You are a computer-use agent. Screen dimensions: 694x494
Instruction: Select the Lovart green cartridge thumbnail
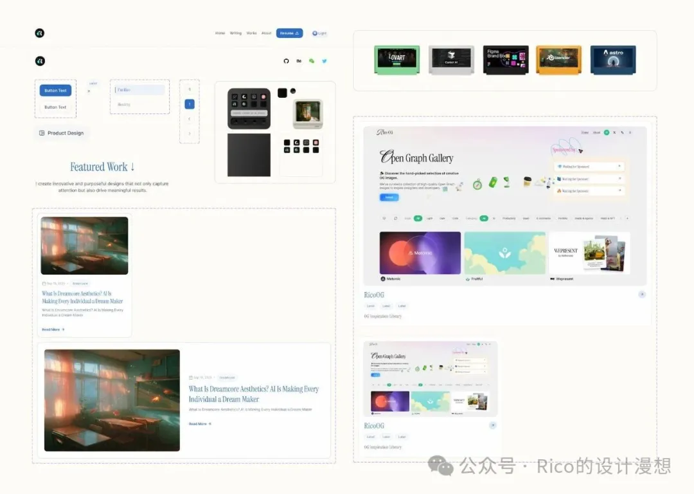click(x=396, y=60)
